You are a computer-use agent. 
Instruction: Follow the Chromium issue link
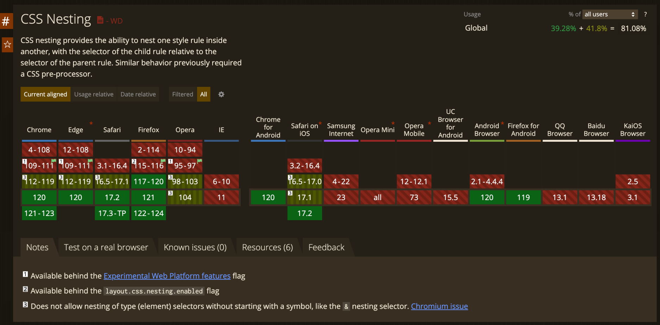point(439,306)
